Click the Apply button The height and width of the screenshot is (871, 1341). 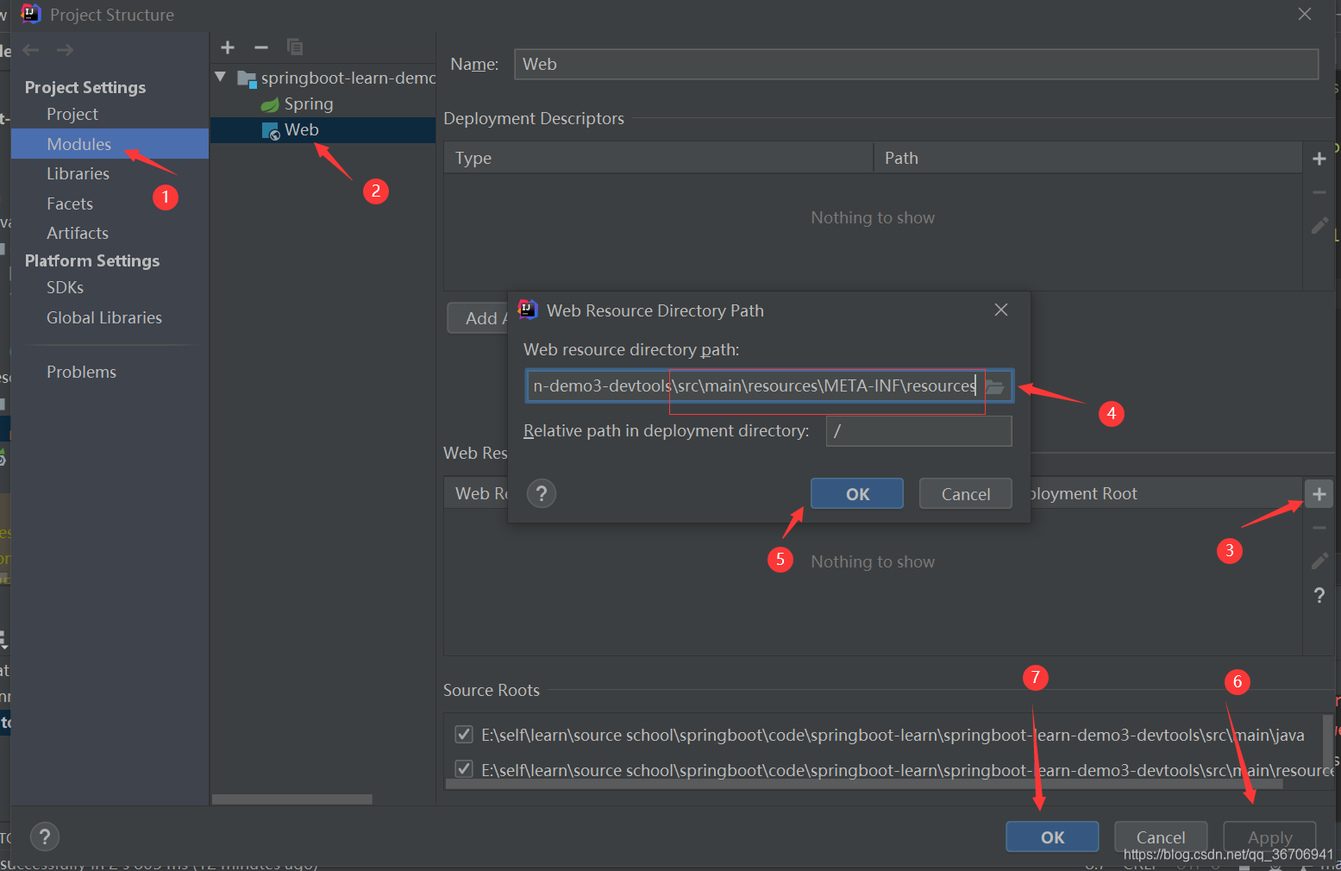(1269, 837)
